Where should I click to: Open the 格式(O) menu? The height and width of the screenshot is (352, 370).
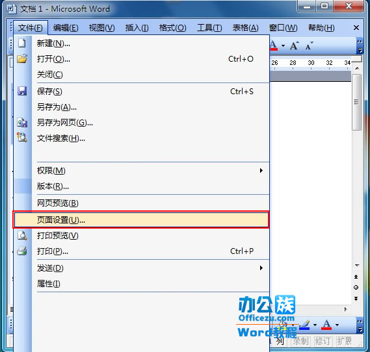tap(173, 28)
